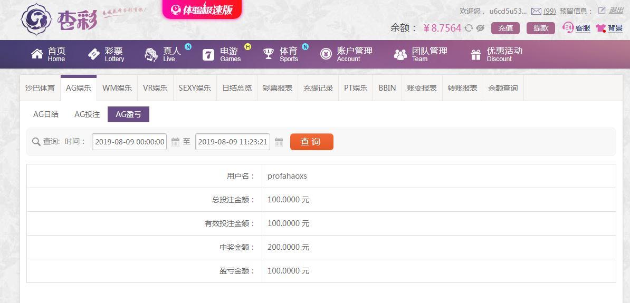Switch to 账变报表 tab
Viewport: 630px width, 303px height.
[x=422, y=88]
